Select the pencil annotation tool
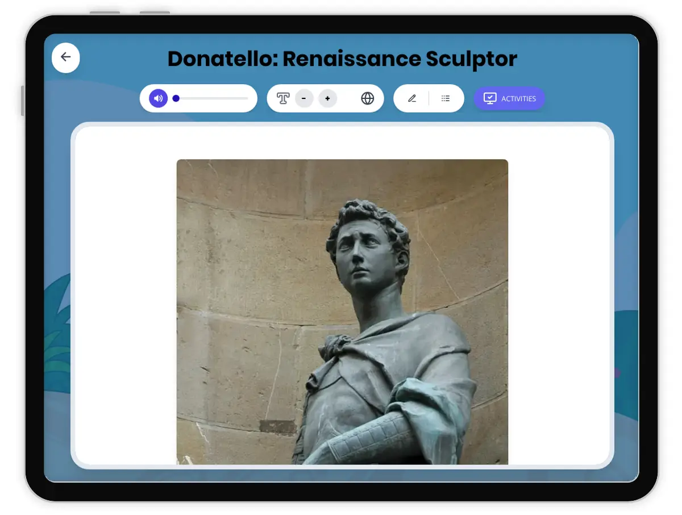 tap(412, 98)
